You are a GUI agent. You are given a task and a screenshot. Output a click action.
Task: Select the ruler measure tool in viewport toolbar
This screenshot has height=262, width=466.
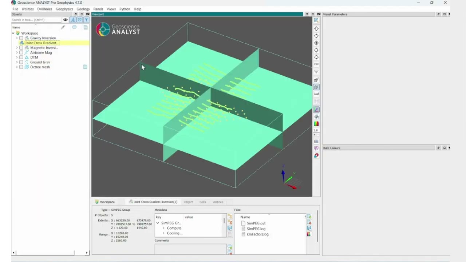[x=316, y=94]
